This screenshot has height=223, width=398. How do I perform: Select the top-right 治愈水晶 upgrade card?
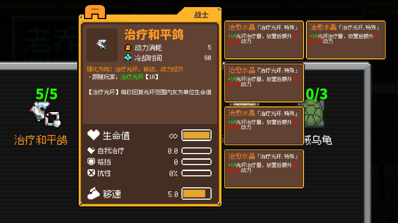346,40
